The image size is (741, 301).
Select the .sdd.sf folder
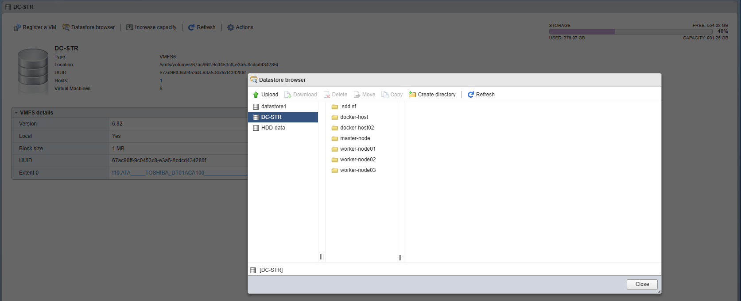click(x=348, y=107)
